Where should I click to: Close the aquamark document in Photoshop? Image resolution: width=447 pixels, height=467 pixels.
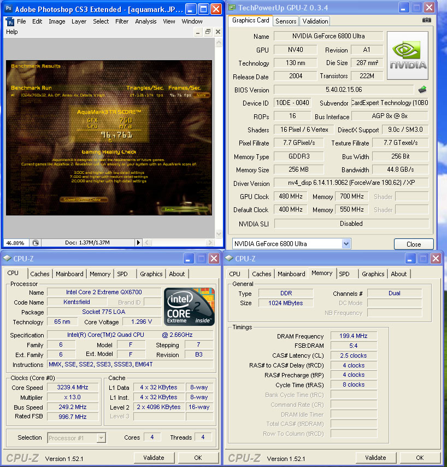pyautogui.click(x=218, y=32)
